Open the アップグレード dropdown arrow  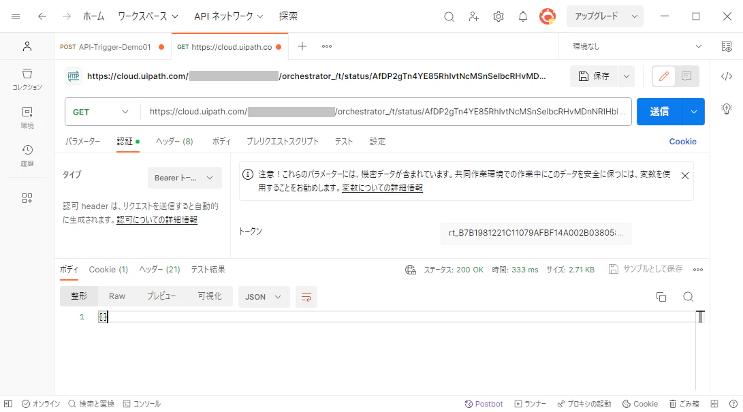(635, 16)
